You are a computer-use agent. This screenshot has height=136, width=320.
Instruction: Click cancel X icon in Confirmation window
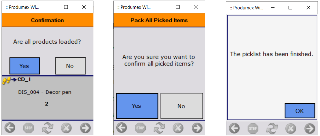tap(67, 128)
